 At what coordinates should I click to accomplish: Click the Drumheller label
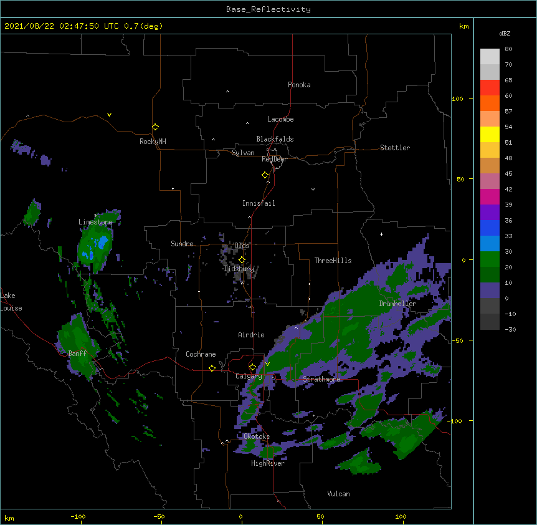point(397,304)
